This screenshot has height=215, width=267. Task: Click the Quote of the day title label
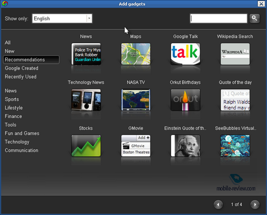[235, 82]
